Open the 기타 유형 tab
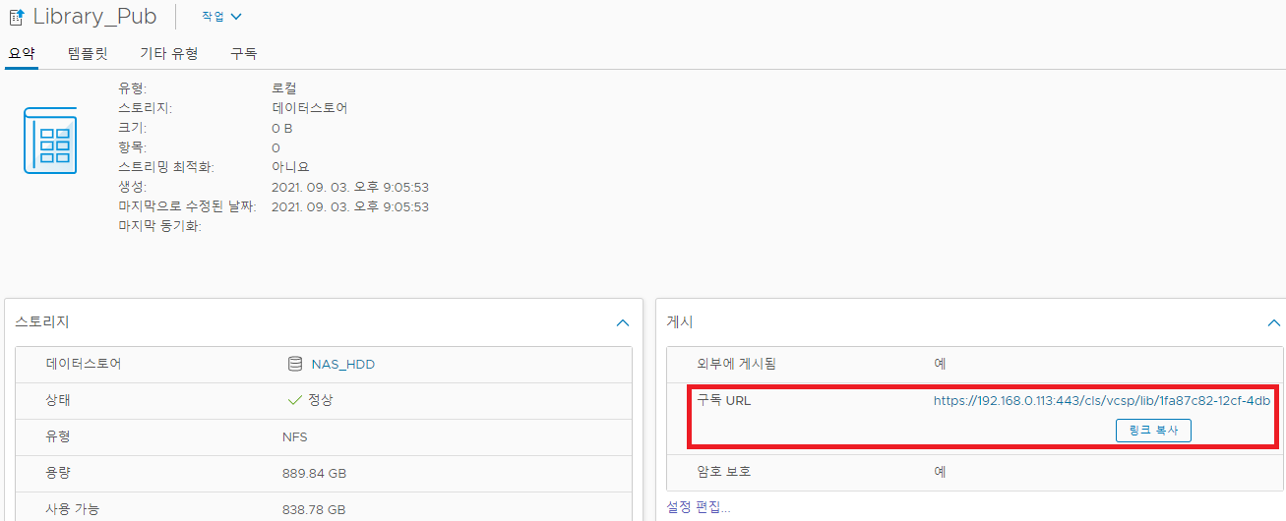 click(169, 53)
